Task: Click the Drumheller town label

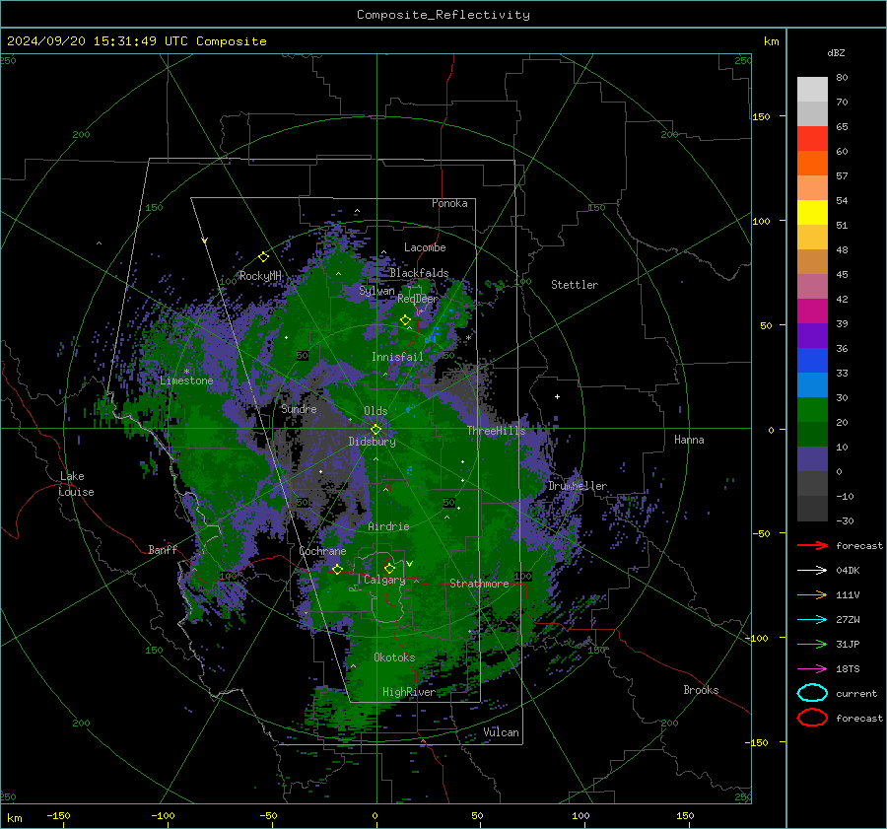Action: (578, 486)
